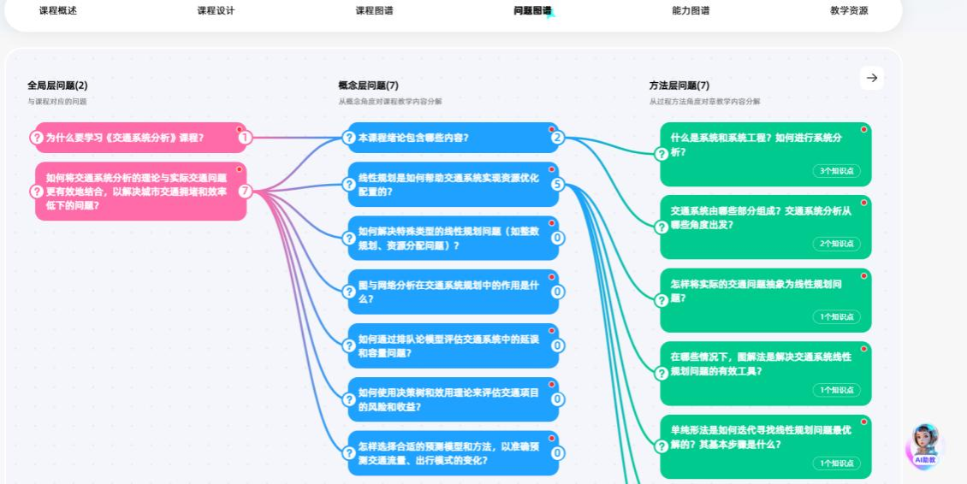Click question mark icon on 什么是系统和系统工程 node
Screen dimensions: 967x484
[661, 154]
